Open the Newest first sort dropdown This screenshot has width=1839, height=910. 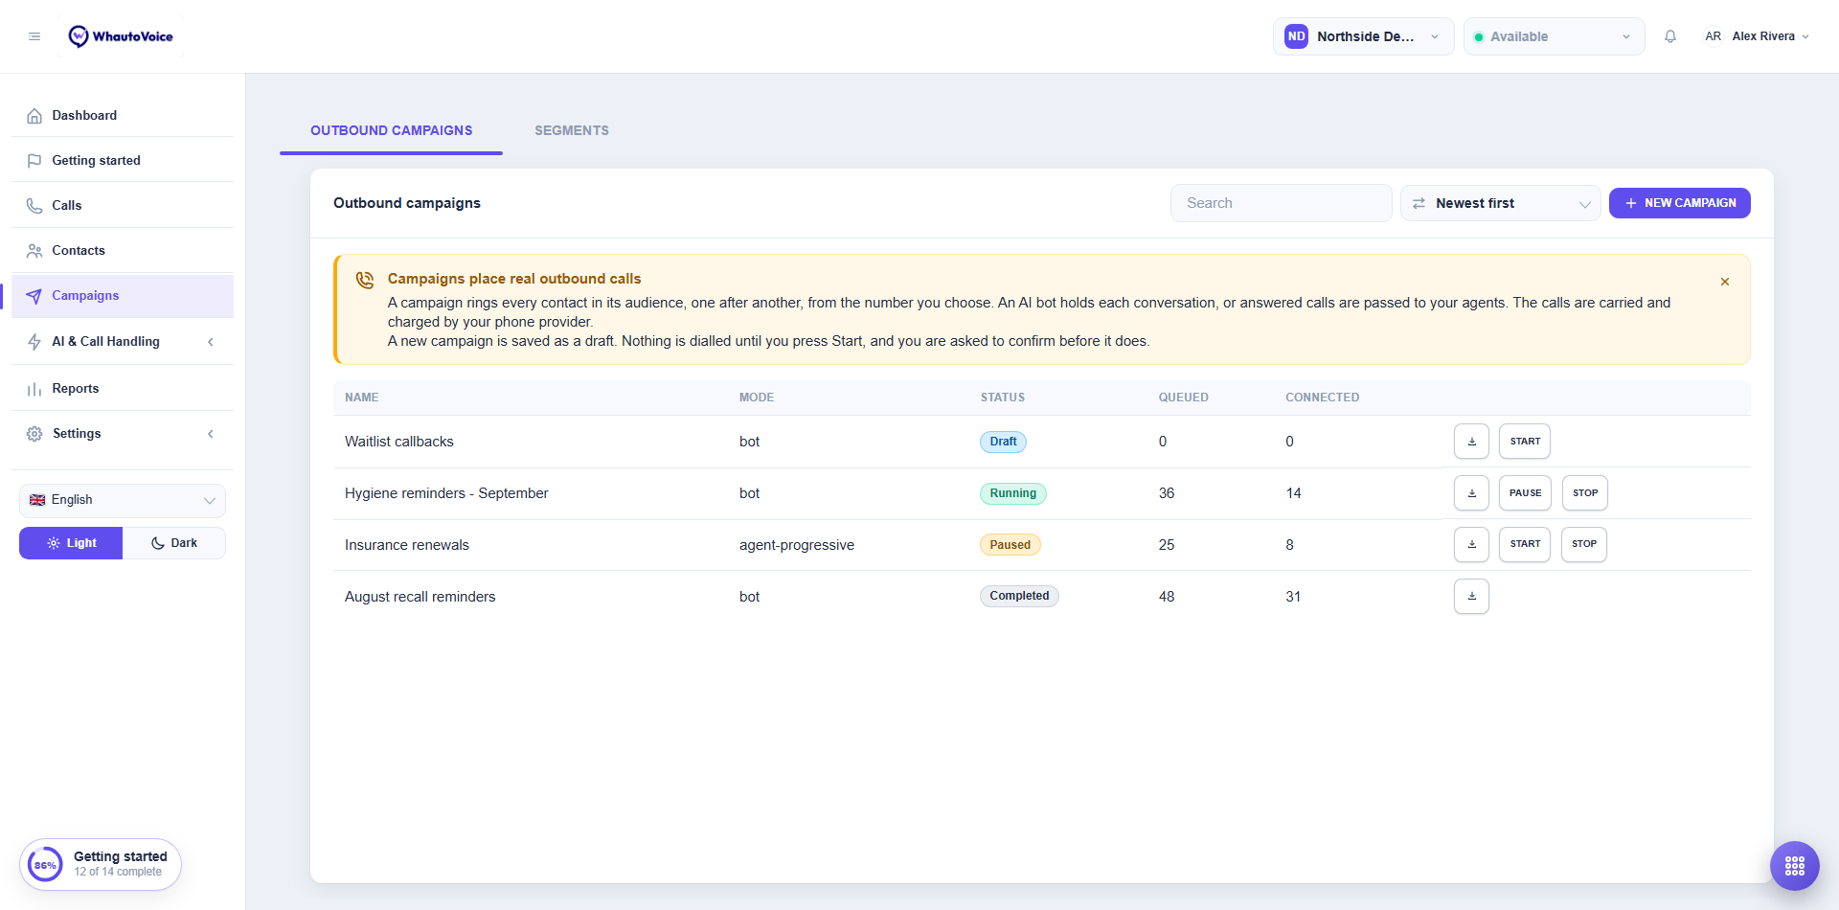coord(1500,203)
